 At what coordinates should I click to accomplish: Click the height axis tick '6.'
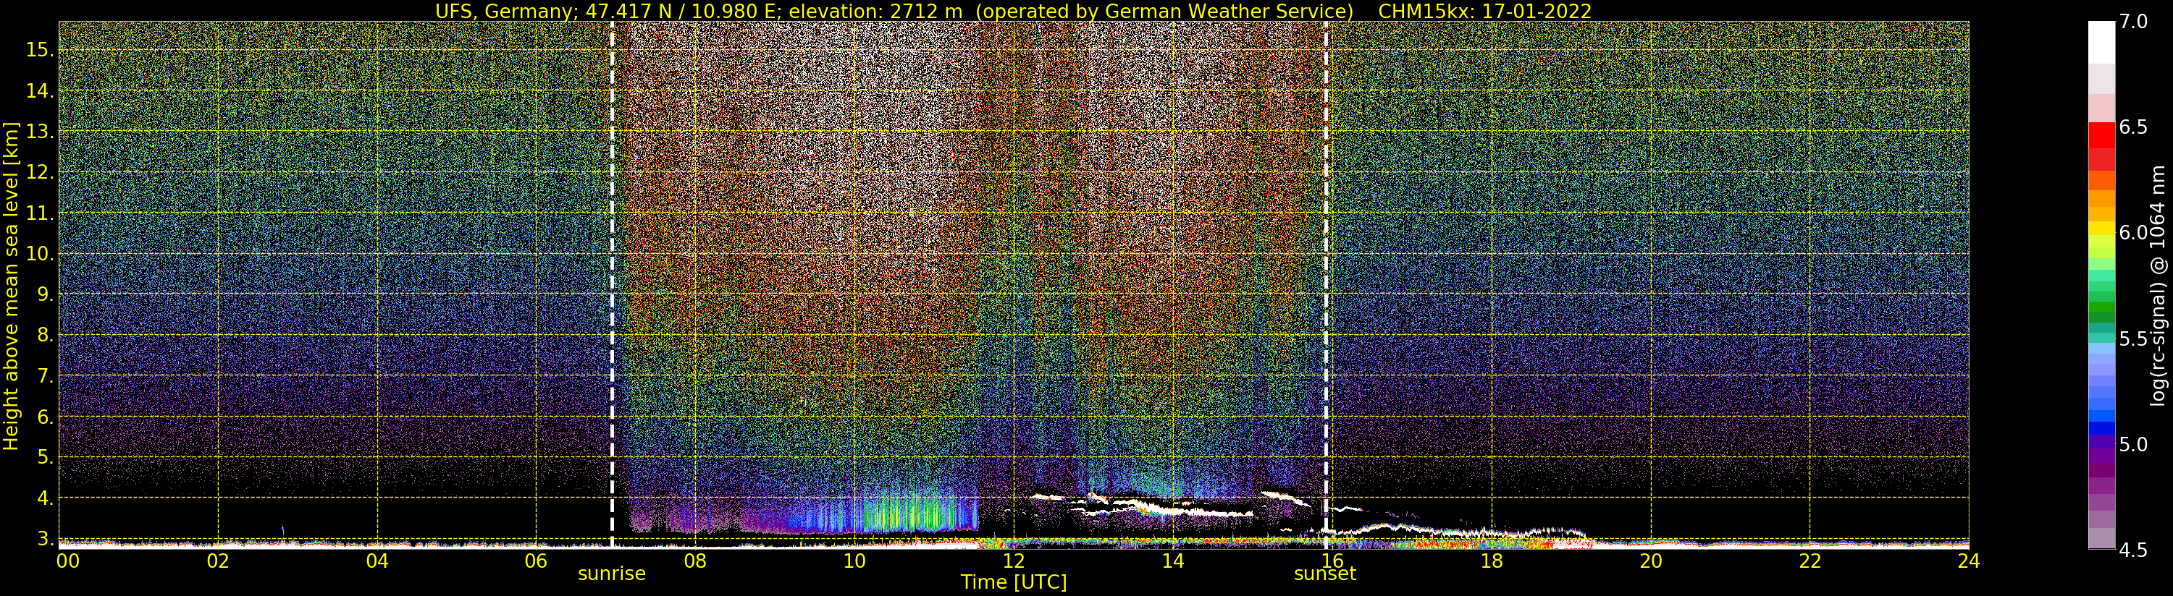coord(46,417)
